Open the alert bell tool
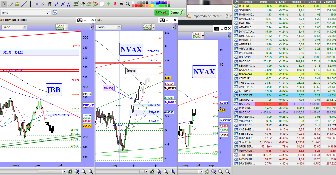The image size is (336, 175). tap(17, 4)
